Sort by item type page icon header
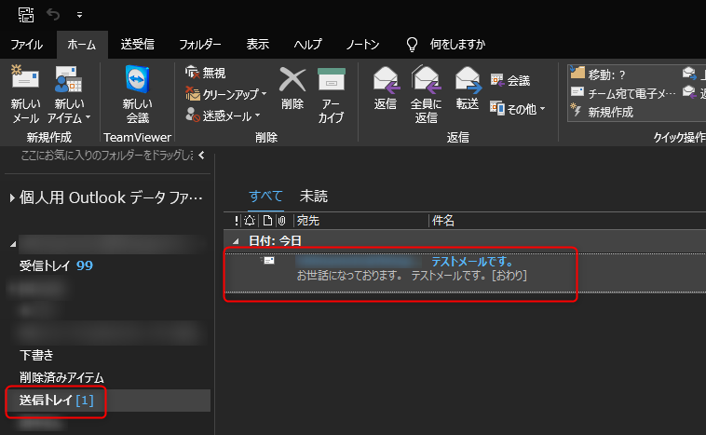 267,220
